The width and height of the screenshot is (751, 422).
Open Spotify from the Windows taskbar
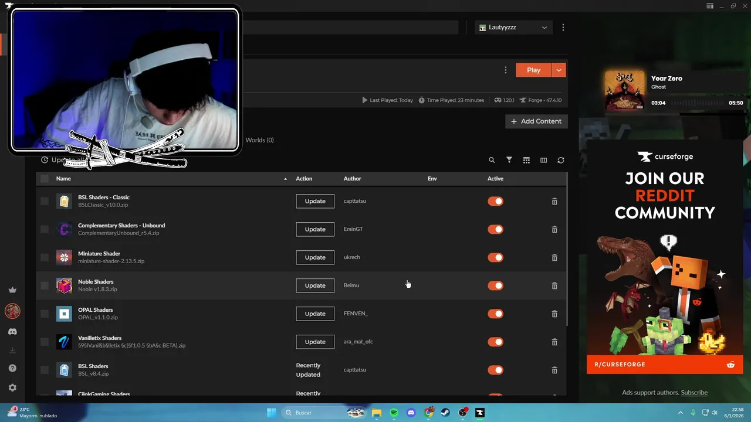coord(394,413)
